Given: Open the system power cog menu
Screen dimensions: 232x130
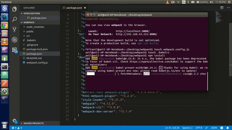Looking at the screenshot, I should pyautogui.click(x=229, y=2).
